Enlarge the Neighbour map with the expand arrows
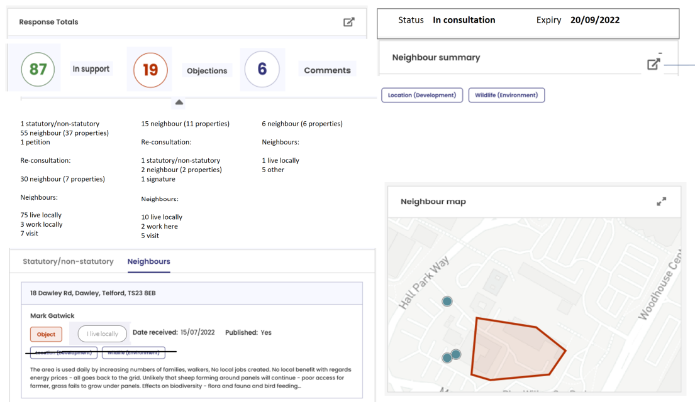Viewport: 695px width, 402px height. 662,201
